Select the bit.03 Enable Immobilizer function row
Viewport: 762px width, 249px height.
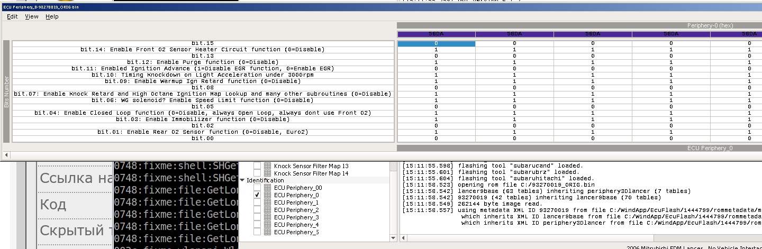[203, 119]
